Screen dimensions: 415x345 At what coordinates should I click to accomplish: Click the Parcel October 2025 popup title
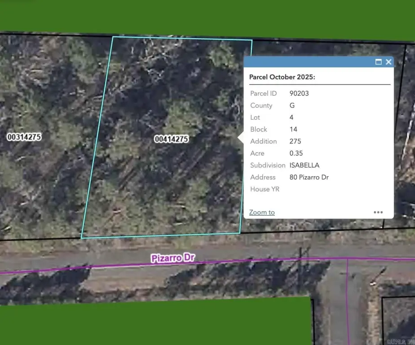pos(282,77)
